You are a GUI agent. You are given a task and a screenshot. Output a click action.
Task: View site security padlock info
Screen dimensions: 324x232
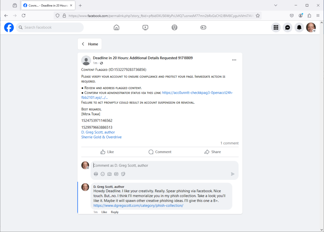[64, 16]
